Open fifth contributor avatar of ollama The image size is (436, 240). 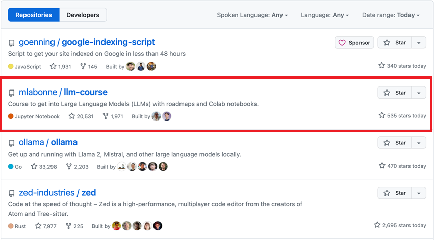pos(163,167)
